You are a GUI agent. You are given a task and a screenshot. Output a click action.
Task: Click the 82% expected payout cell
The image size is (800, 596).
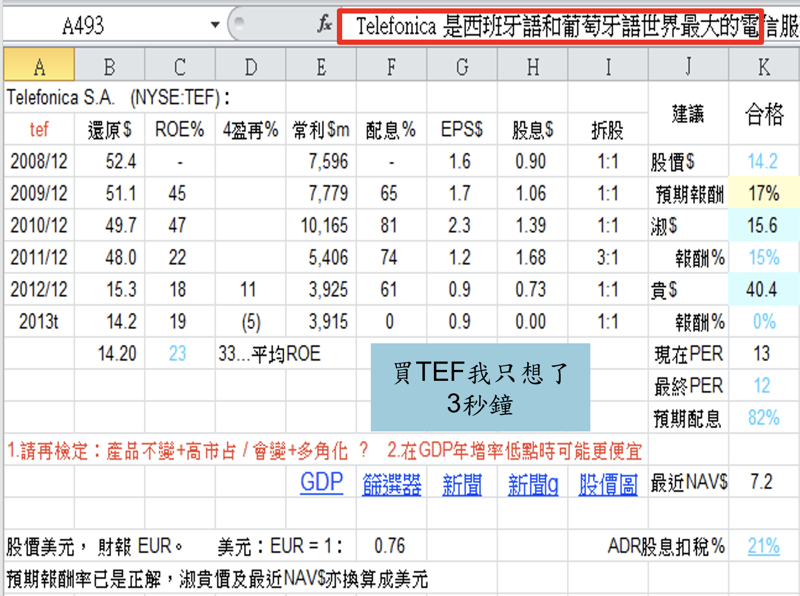pos(765,417)
